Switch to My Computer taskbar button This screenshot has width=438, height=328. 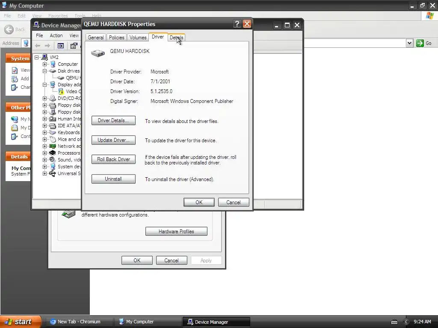pos(148,322)
